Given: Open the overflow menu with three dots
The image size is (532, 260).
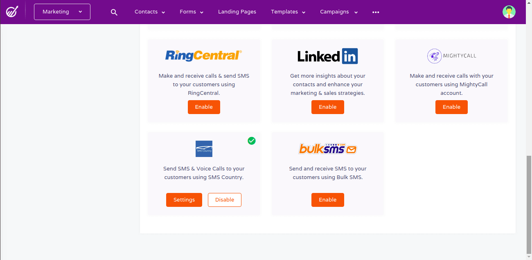Looking at the screenshot, I should pos(375,12).
